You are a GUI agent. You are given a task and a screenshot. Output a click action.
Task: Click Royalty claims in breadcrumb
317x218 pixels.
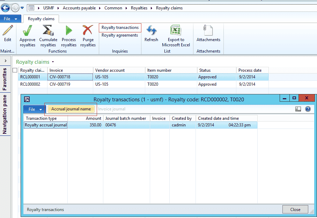[x=169, y=8]
